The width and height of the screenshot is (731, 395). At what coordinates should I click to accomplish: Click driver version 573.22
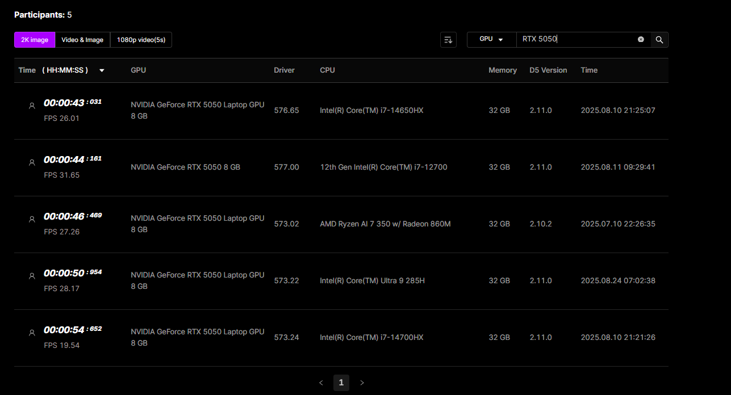click(286, 281)
